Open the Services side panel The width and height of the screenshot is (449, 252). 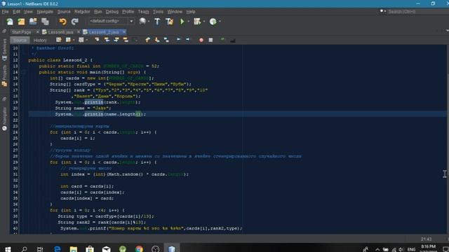pos(4,50)
